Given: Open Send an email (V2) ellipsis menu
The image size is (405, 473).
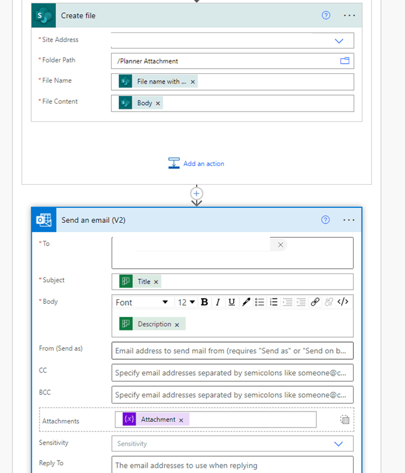Looking at the screenshot, I should click(349, 220).
